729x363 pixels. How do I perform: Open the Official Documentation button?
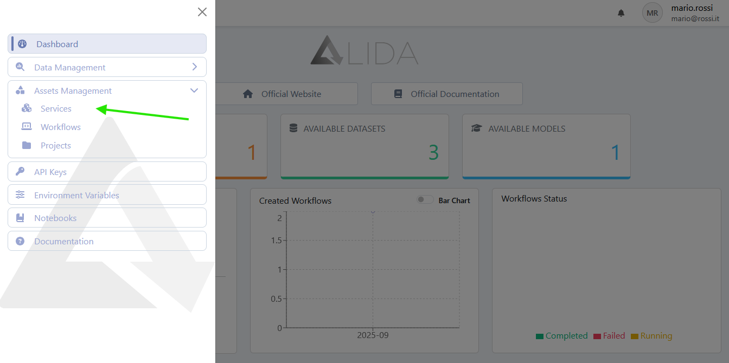point(447,94)
